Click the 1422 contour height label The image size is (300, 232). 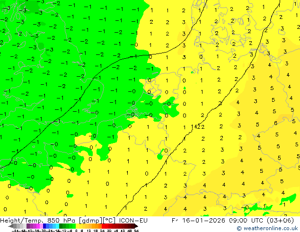(x=198, y=127)
